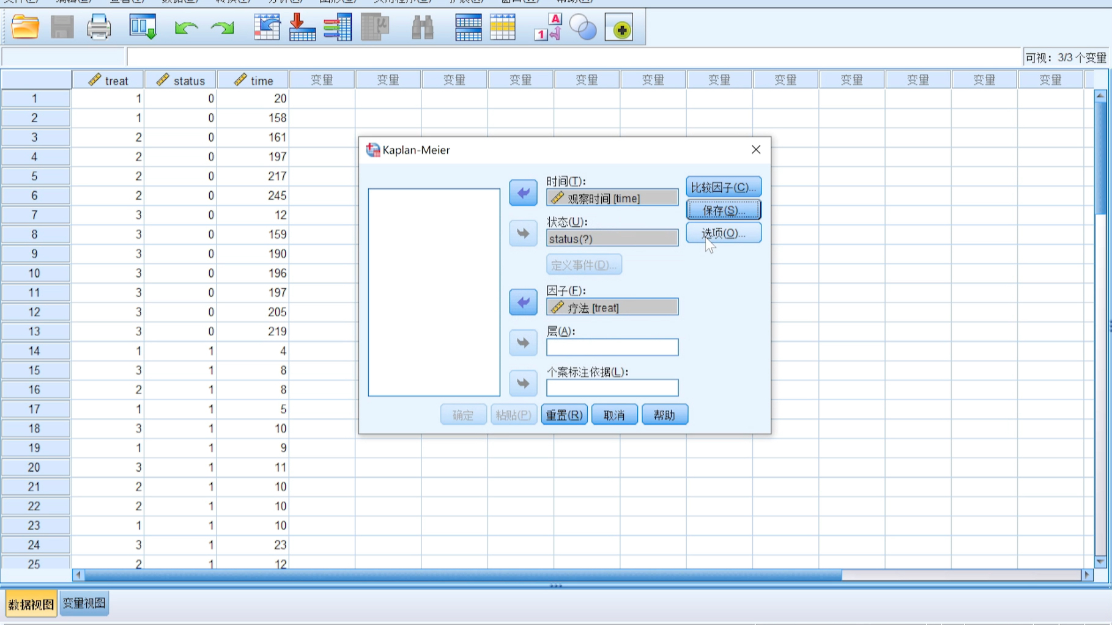Click the vertical scrollbar up arrow
Image resolution: width=1112 pixels, height=625 pixels.
[1100, 96]
